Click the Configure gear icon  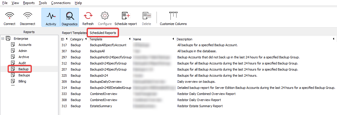(105, 16)
